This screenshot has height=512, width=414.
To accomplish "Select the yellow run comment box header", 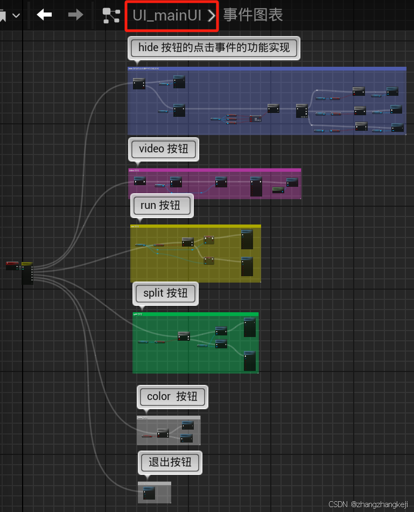I will tap(195, 226).
